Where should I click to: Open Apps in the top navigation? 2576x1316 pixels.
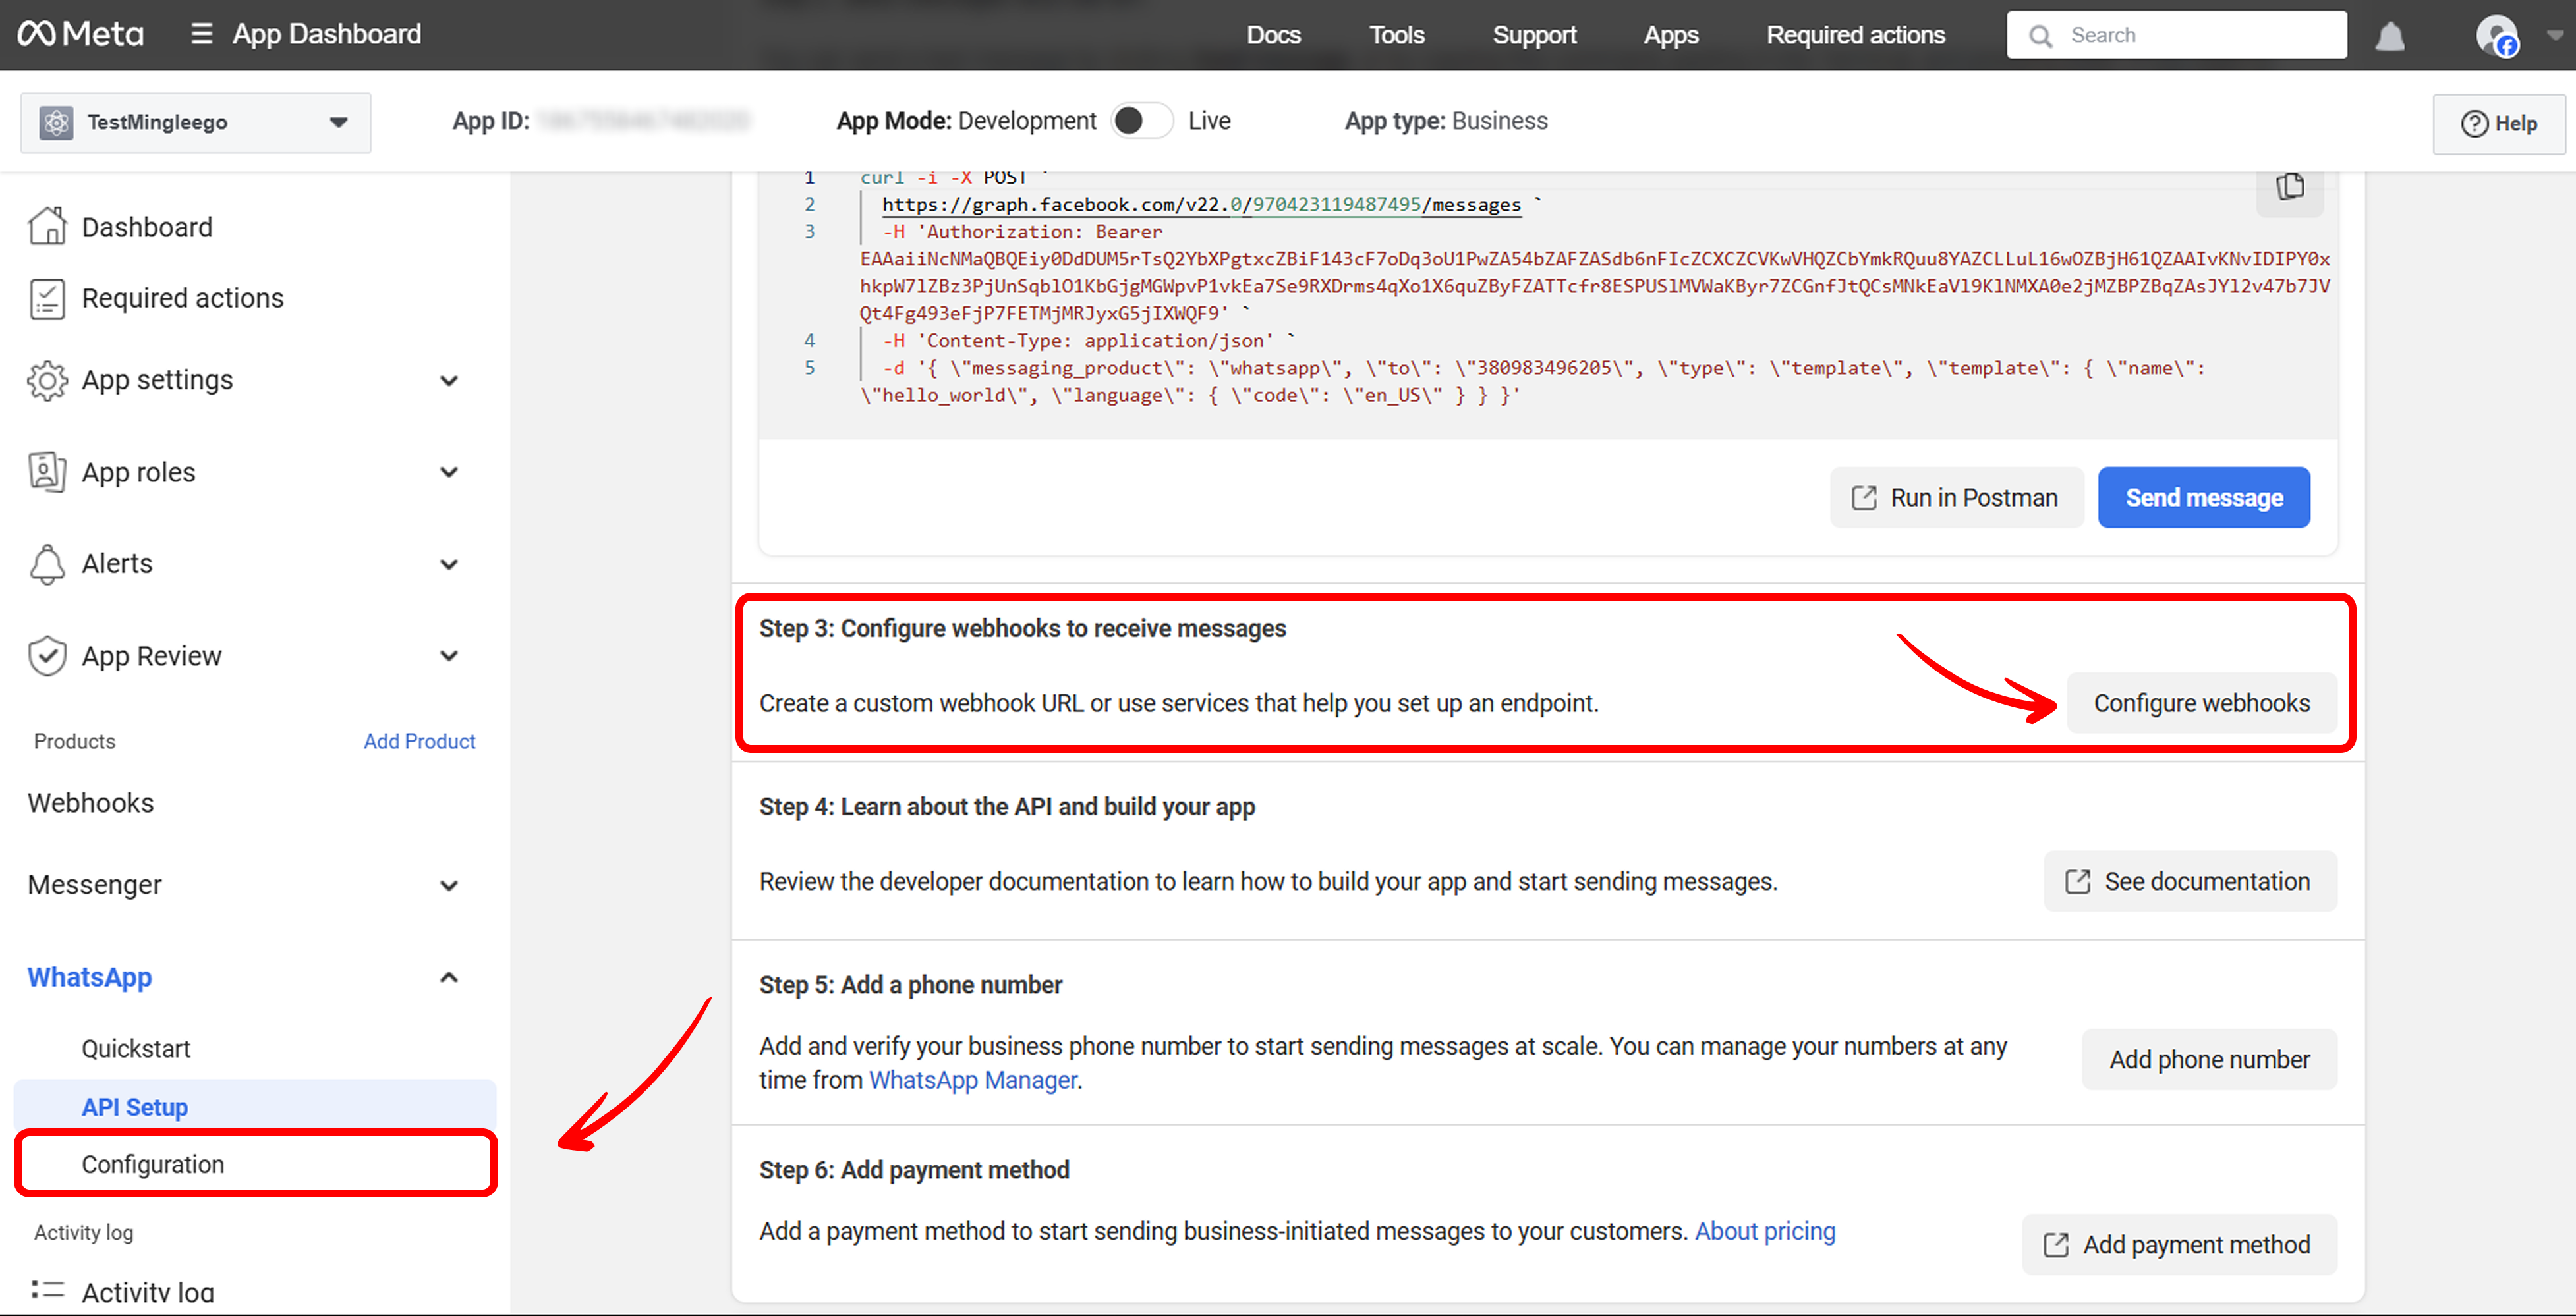(1671, 35)
